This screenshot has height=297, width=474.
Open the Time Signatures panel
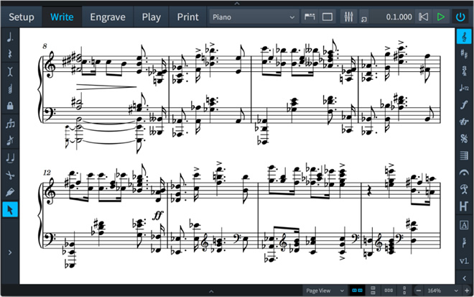(464, 71)
